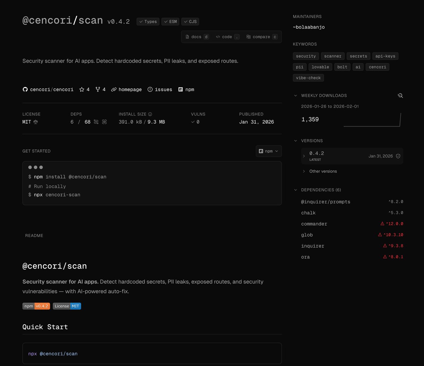Expand the 0.4.2 latest version row
This screenshot has width=424, height=366.
click(304, 156)
